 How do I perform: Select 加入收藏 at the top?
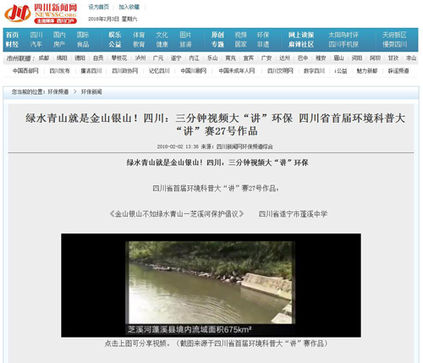click(129, 7)
